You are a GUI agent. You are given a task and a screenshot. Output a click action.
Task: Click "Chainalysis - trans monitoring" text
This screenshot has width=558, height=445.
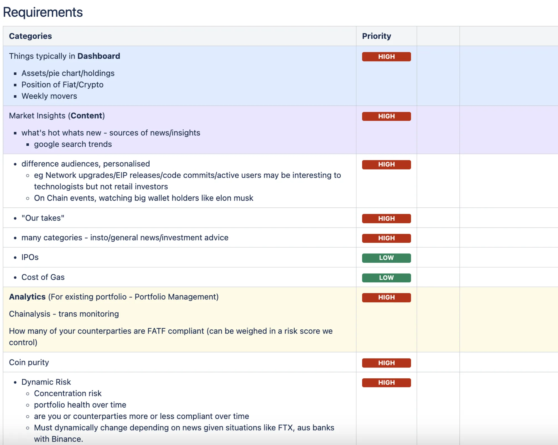click(x=64, y=314)
